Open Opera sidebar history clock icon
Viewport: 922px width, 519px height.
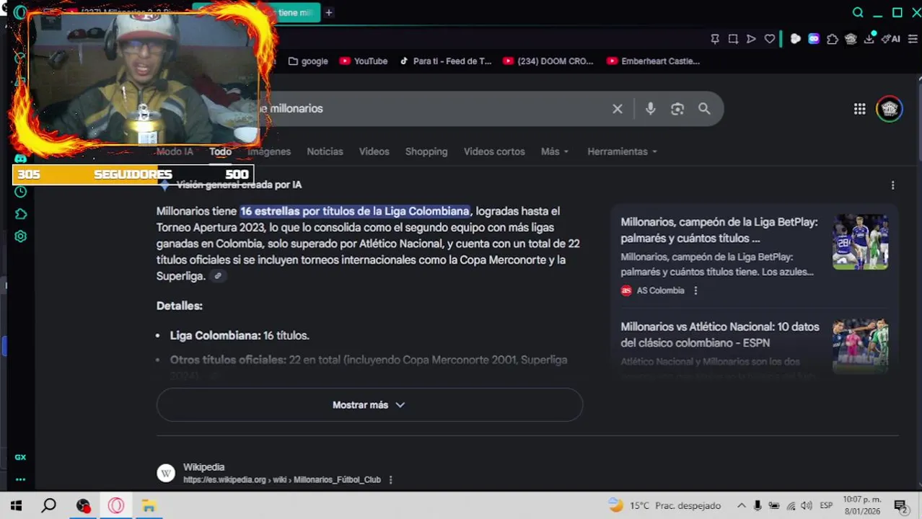pos(20,192)
